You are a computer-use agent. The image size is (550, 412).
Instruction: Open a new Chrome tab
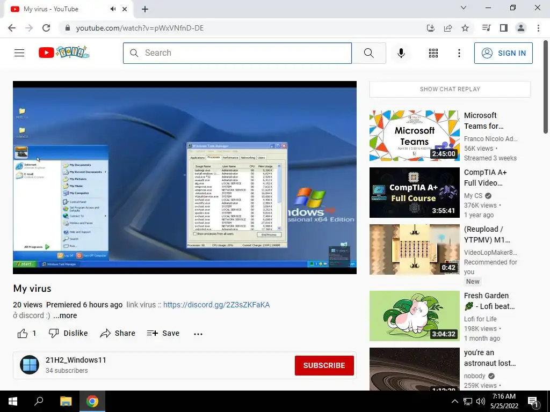[145, 9]
